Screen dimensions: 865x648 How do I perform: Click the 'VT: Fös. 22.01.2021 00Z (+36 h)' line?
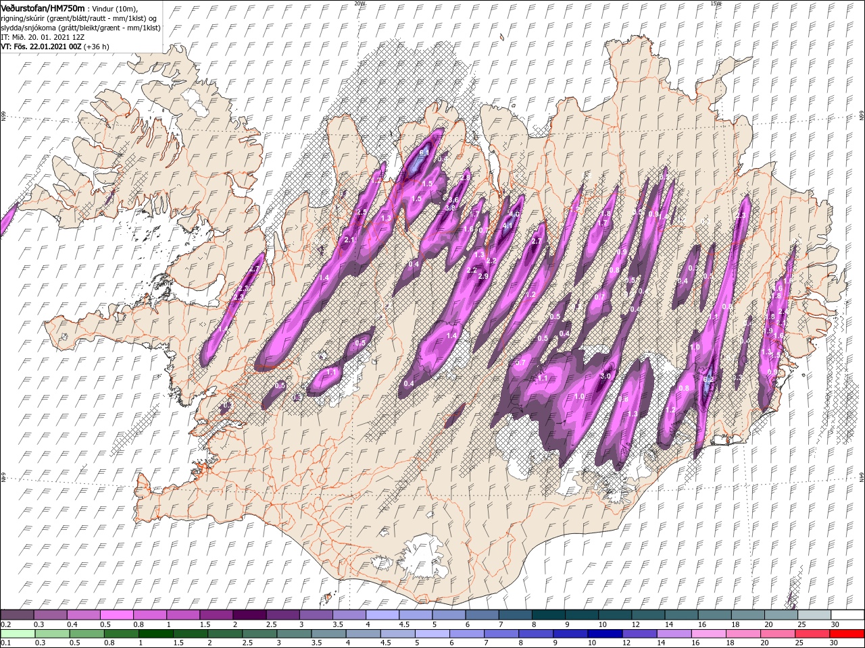pos(55,47)
